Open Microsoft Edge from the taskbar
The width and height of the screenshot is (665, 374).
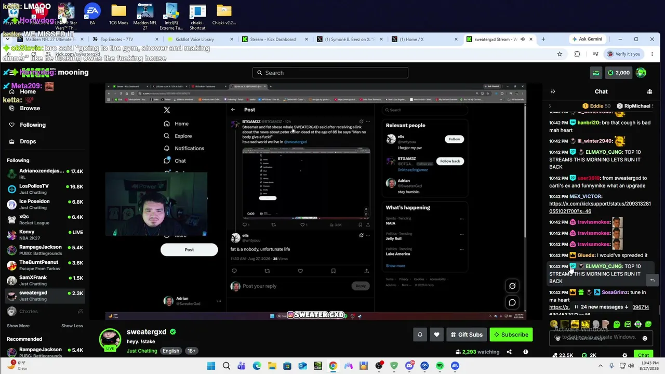click(x=257, y=366)
